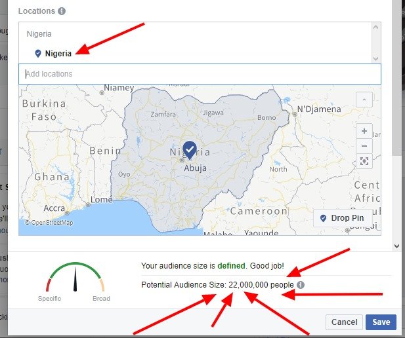Click the Potential Audience Size info icon
The width and height of the screenshot is (405, 338).
tap(301, 285)
